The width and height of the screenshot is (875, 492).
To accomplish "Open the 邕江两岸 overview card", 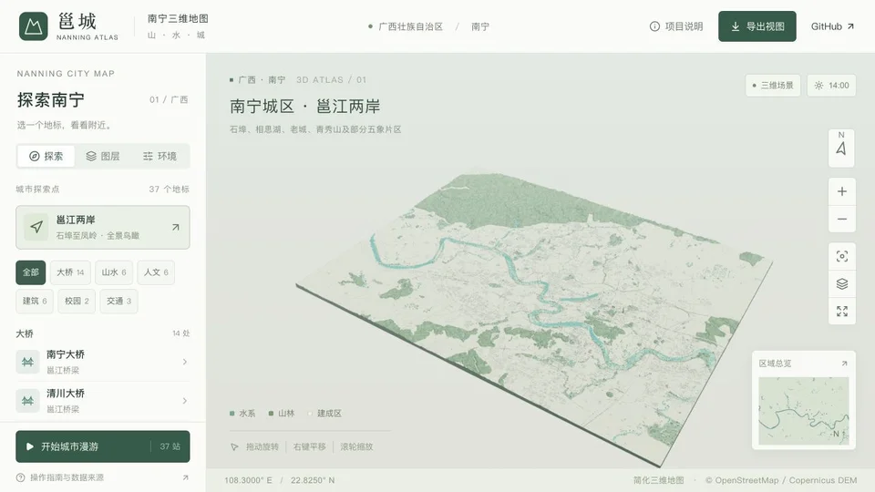I will pyautogui.click(x=103, y=227).
